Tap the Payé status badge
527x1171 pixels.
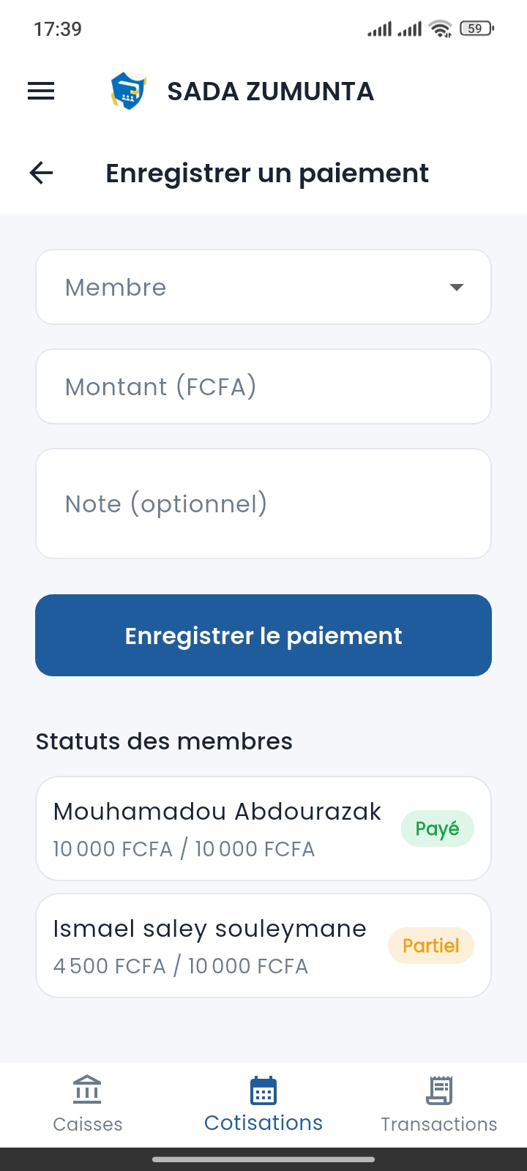coord(438,828)
